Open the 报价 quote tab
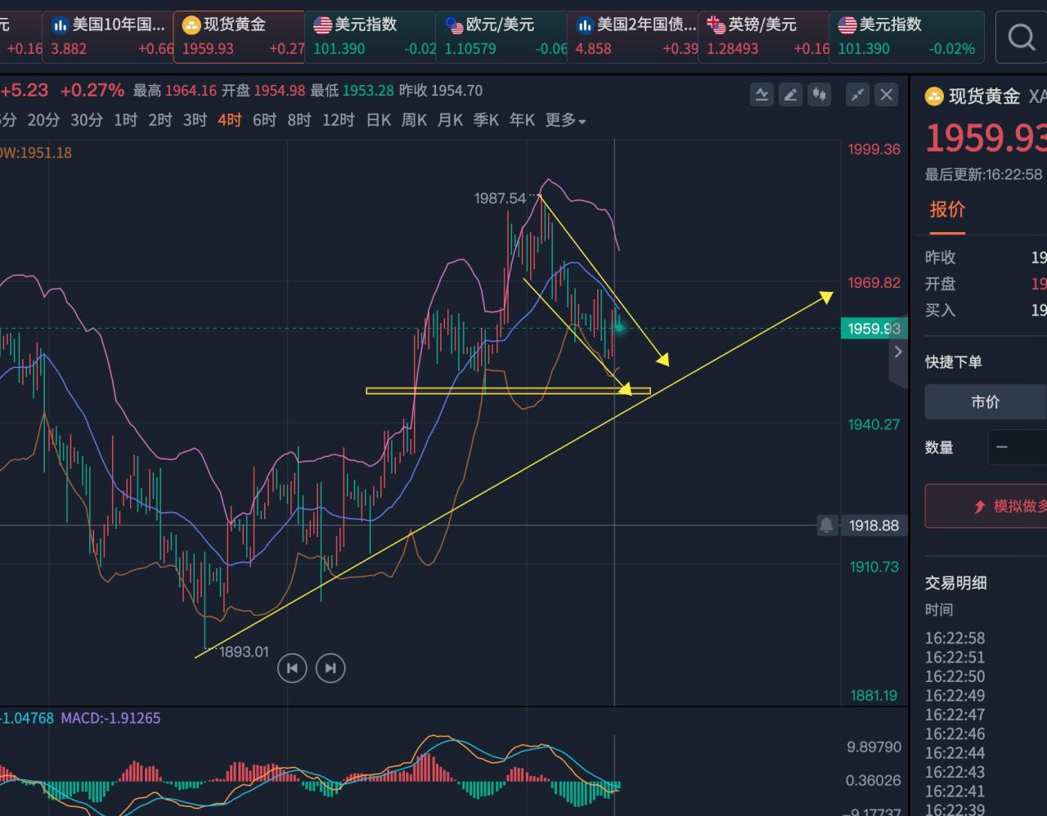This screenshot has width=1047, height=816. (947, 209)
